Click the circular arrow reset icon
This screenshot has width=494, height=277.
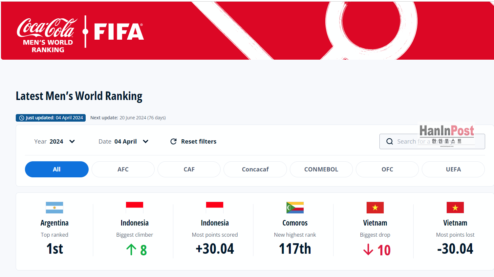click(x=174, y=141)
